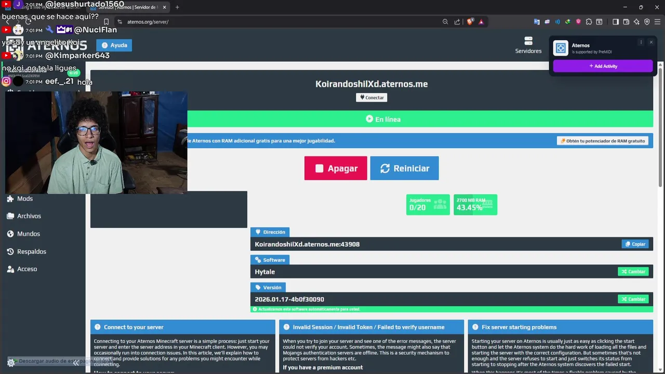Click the Dirección label tag
665x374 pixels.
pos(270,232)
